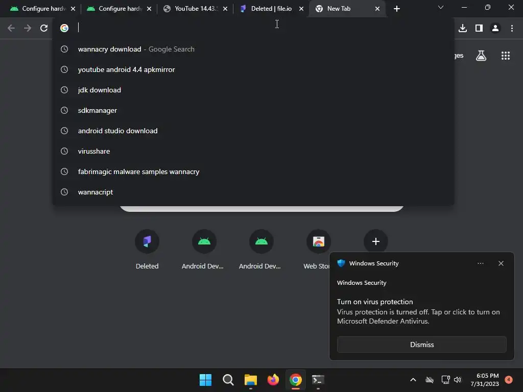The width and height of the screenshot is (523, 392).
Task: Select android studio download suggestion
Action: pyautogui.click(x=253, y=131)
